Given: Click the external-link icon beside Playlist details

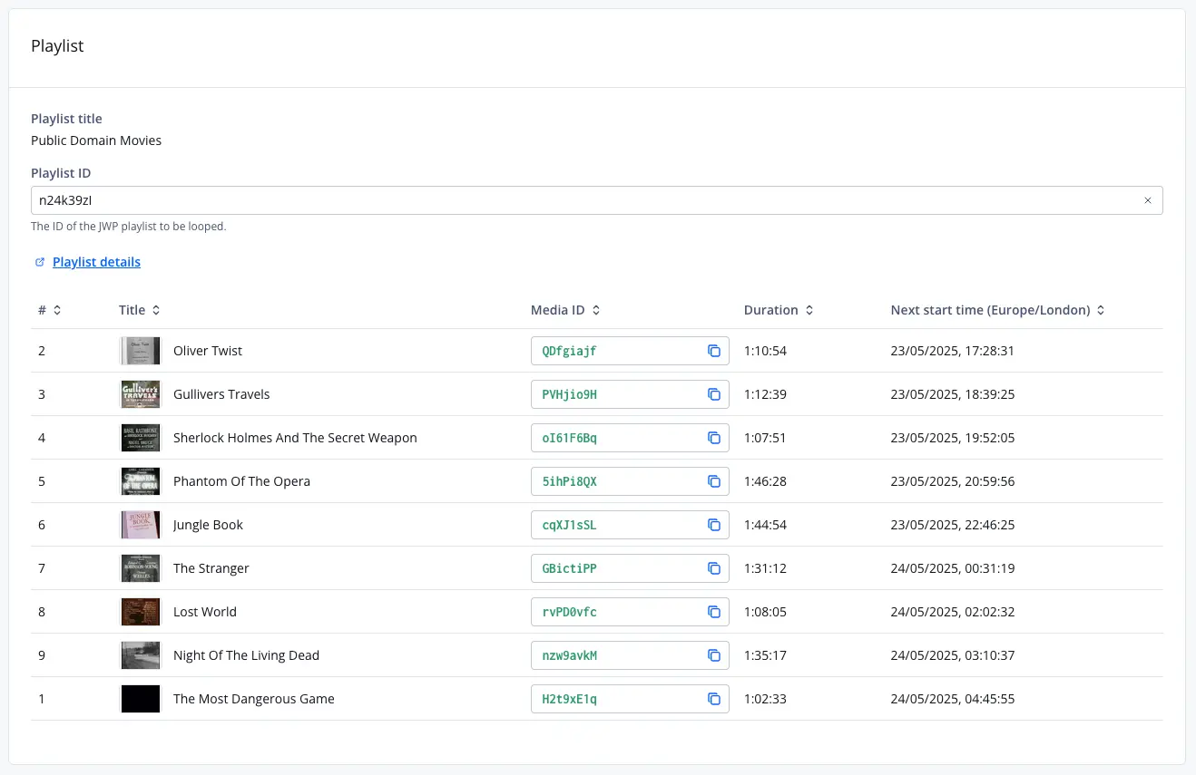Looking at the screenshot, I should pyautogui.click(x=39, y=261).
